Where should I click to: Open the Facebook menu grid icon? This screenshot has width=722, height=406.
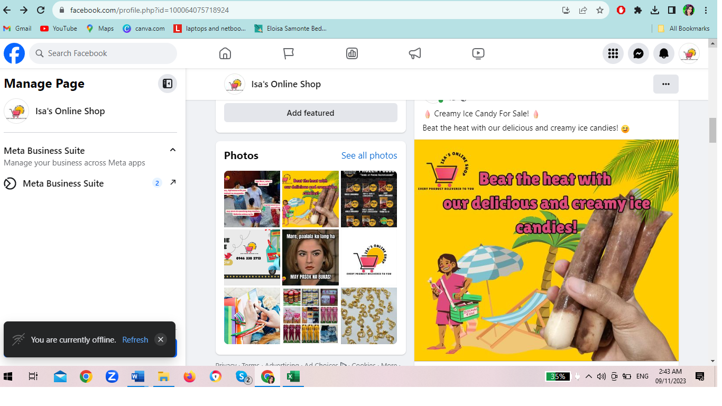point(613,53)
